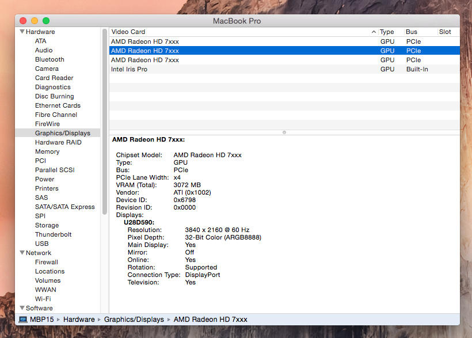
Task: Show Power information
Action: pos(44,179)
